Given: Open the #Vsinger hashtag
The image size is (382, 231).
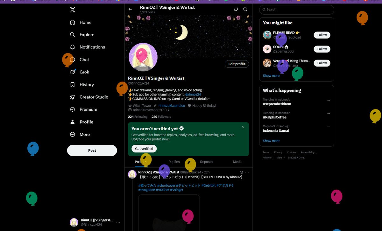Looking at the screenshot, I should [177, 190].
